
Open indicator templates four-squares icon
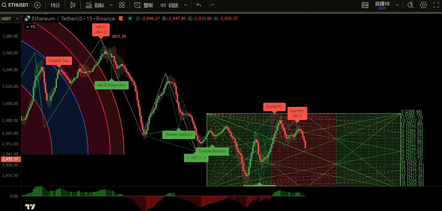pyautogui.click(x=122, y=5)
